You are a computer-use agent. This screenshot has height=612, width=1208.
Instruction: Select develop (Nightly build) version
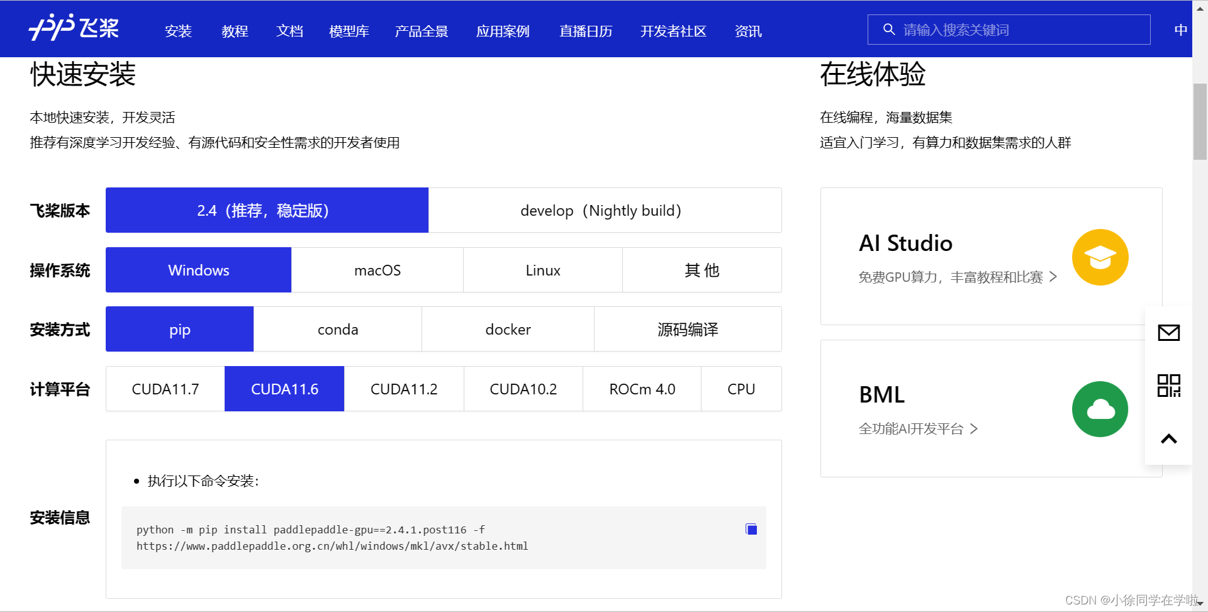pyautogui.click(x=605, y=210)
